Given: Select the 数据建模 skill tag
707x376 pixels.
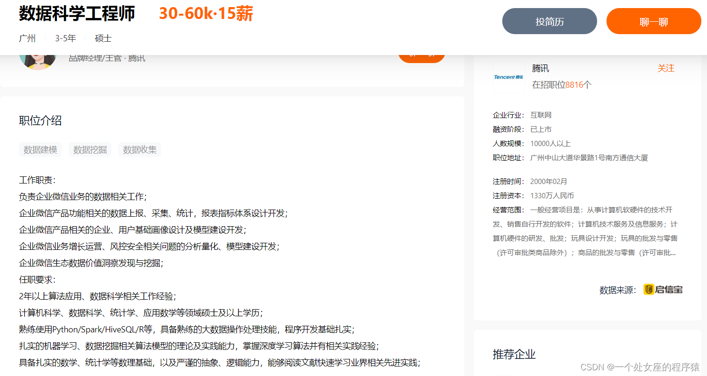Looking at the screenshot, I should (40, 149).
